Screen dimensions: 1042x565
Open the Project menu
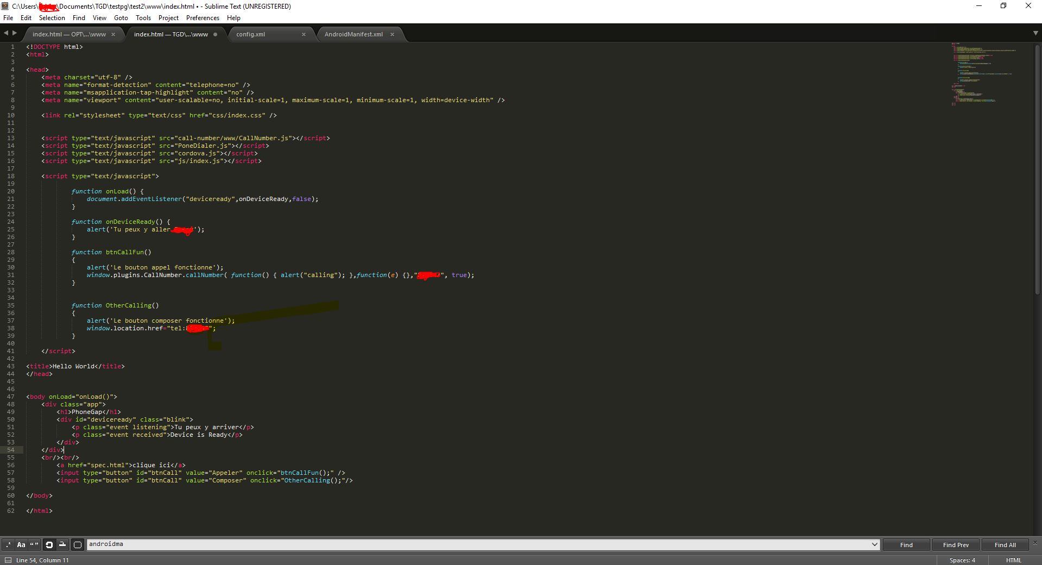(x=168, y=18)
